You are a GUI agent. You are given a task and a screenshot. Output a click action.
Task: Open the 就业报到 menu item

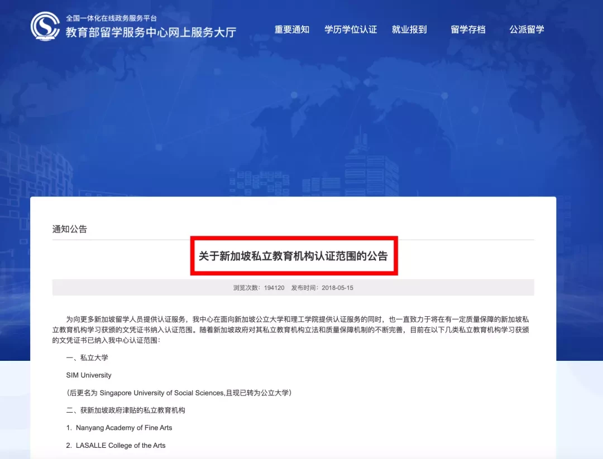point(409,30)
